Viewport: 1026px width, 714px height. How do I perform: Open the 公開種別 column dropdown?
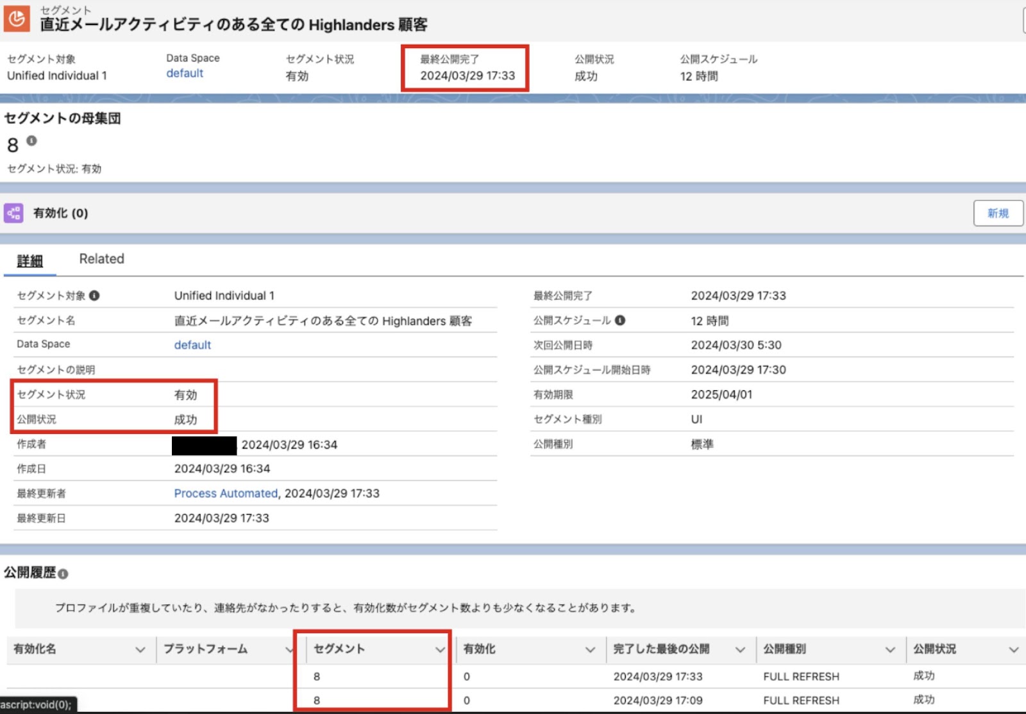tap(890, 649)
